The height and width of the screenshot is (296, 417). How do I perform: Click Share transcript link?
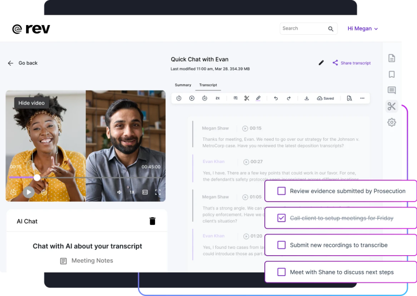point(352,63)
